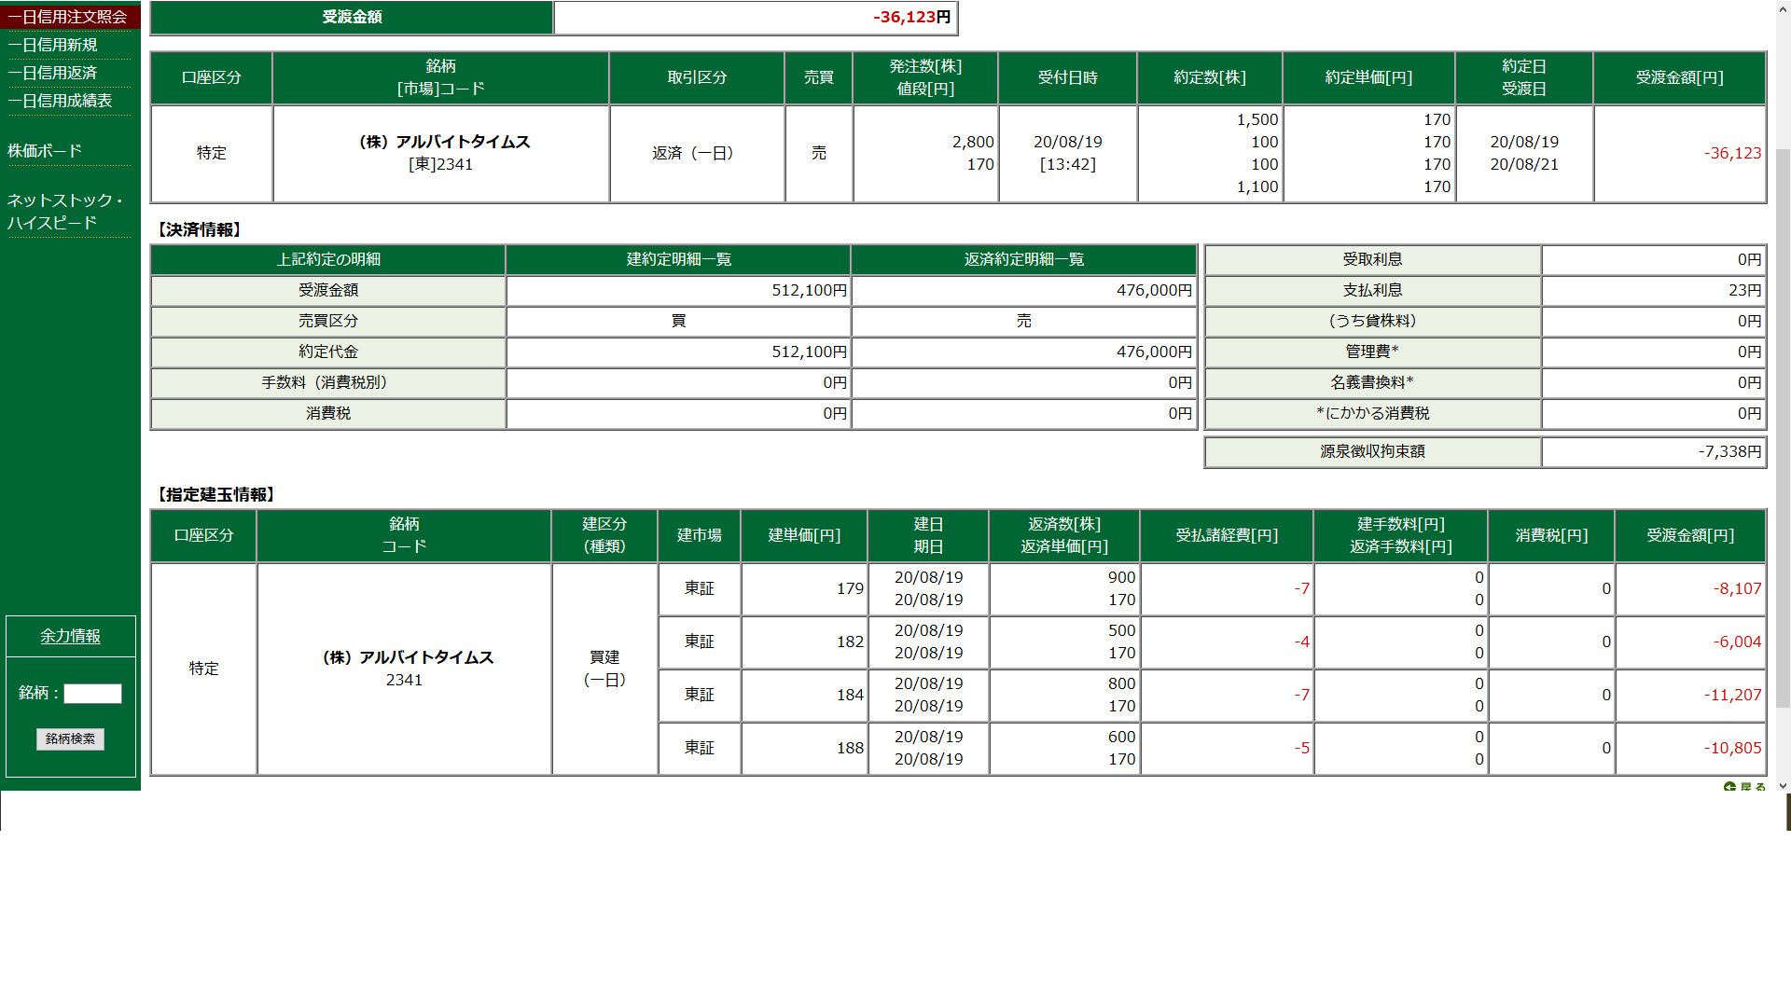Open 一日信用成績表 from the sidebar
The width and height of the screenshot is (1791, 1007).
[x=60, y=101]
